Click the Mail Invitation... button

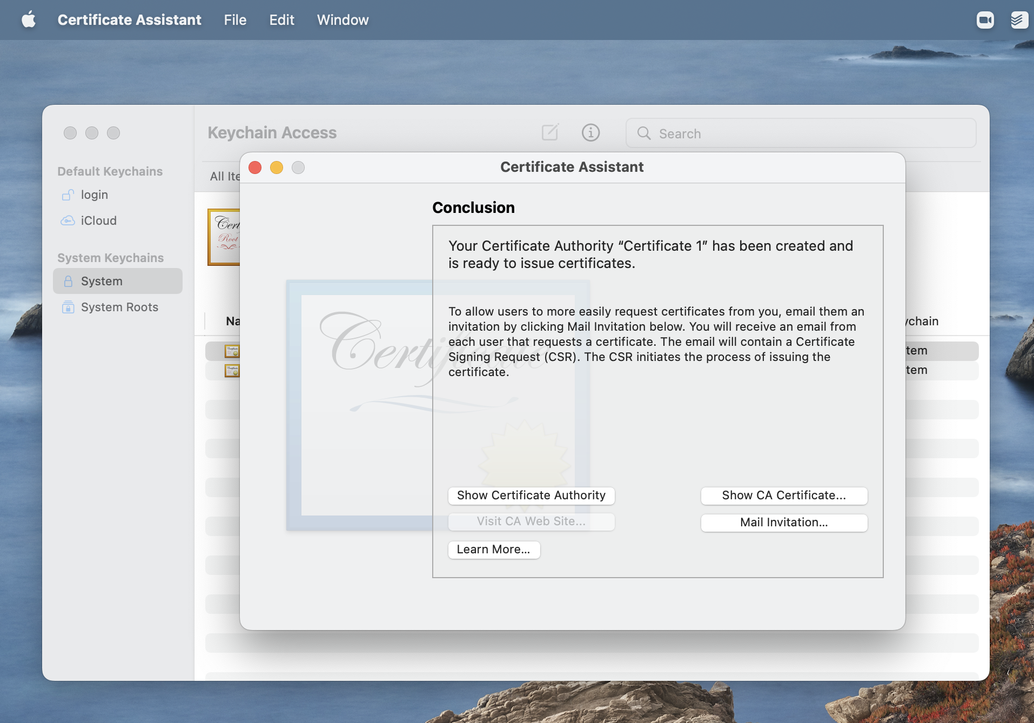[x=784, y=523]
